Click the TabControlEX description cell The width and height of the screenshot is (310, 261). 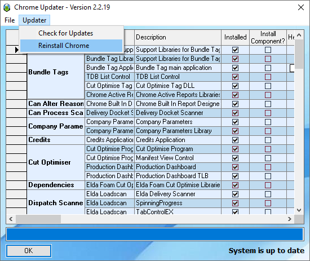178,211
